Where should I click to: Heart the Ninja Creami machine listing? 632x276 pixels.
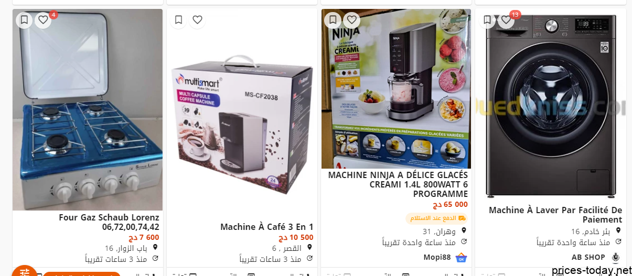(351, 20)
